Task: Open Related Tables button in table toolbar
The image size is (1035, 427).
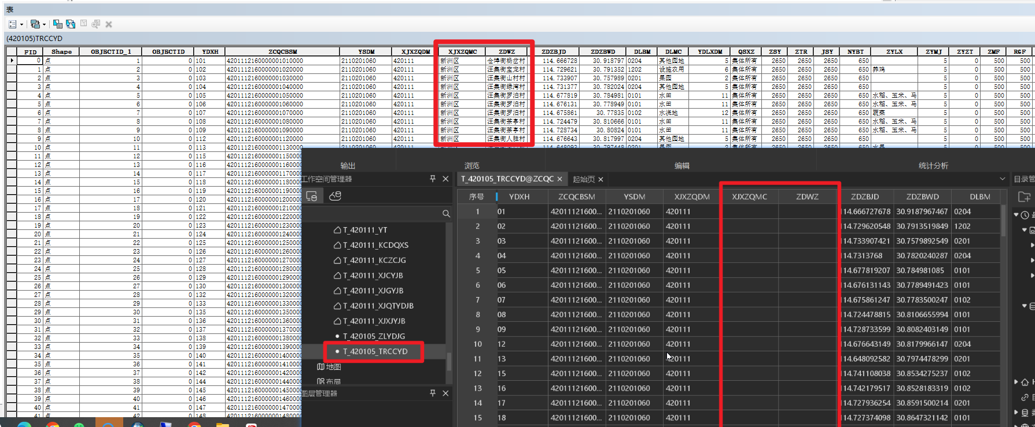Action: (x=35, y=24)
